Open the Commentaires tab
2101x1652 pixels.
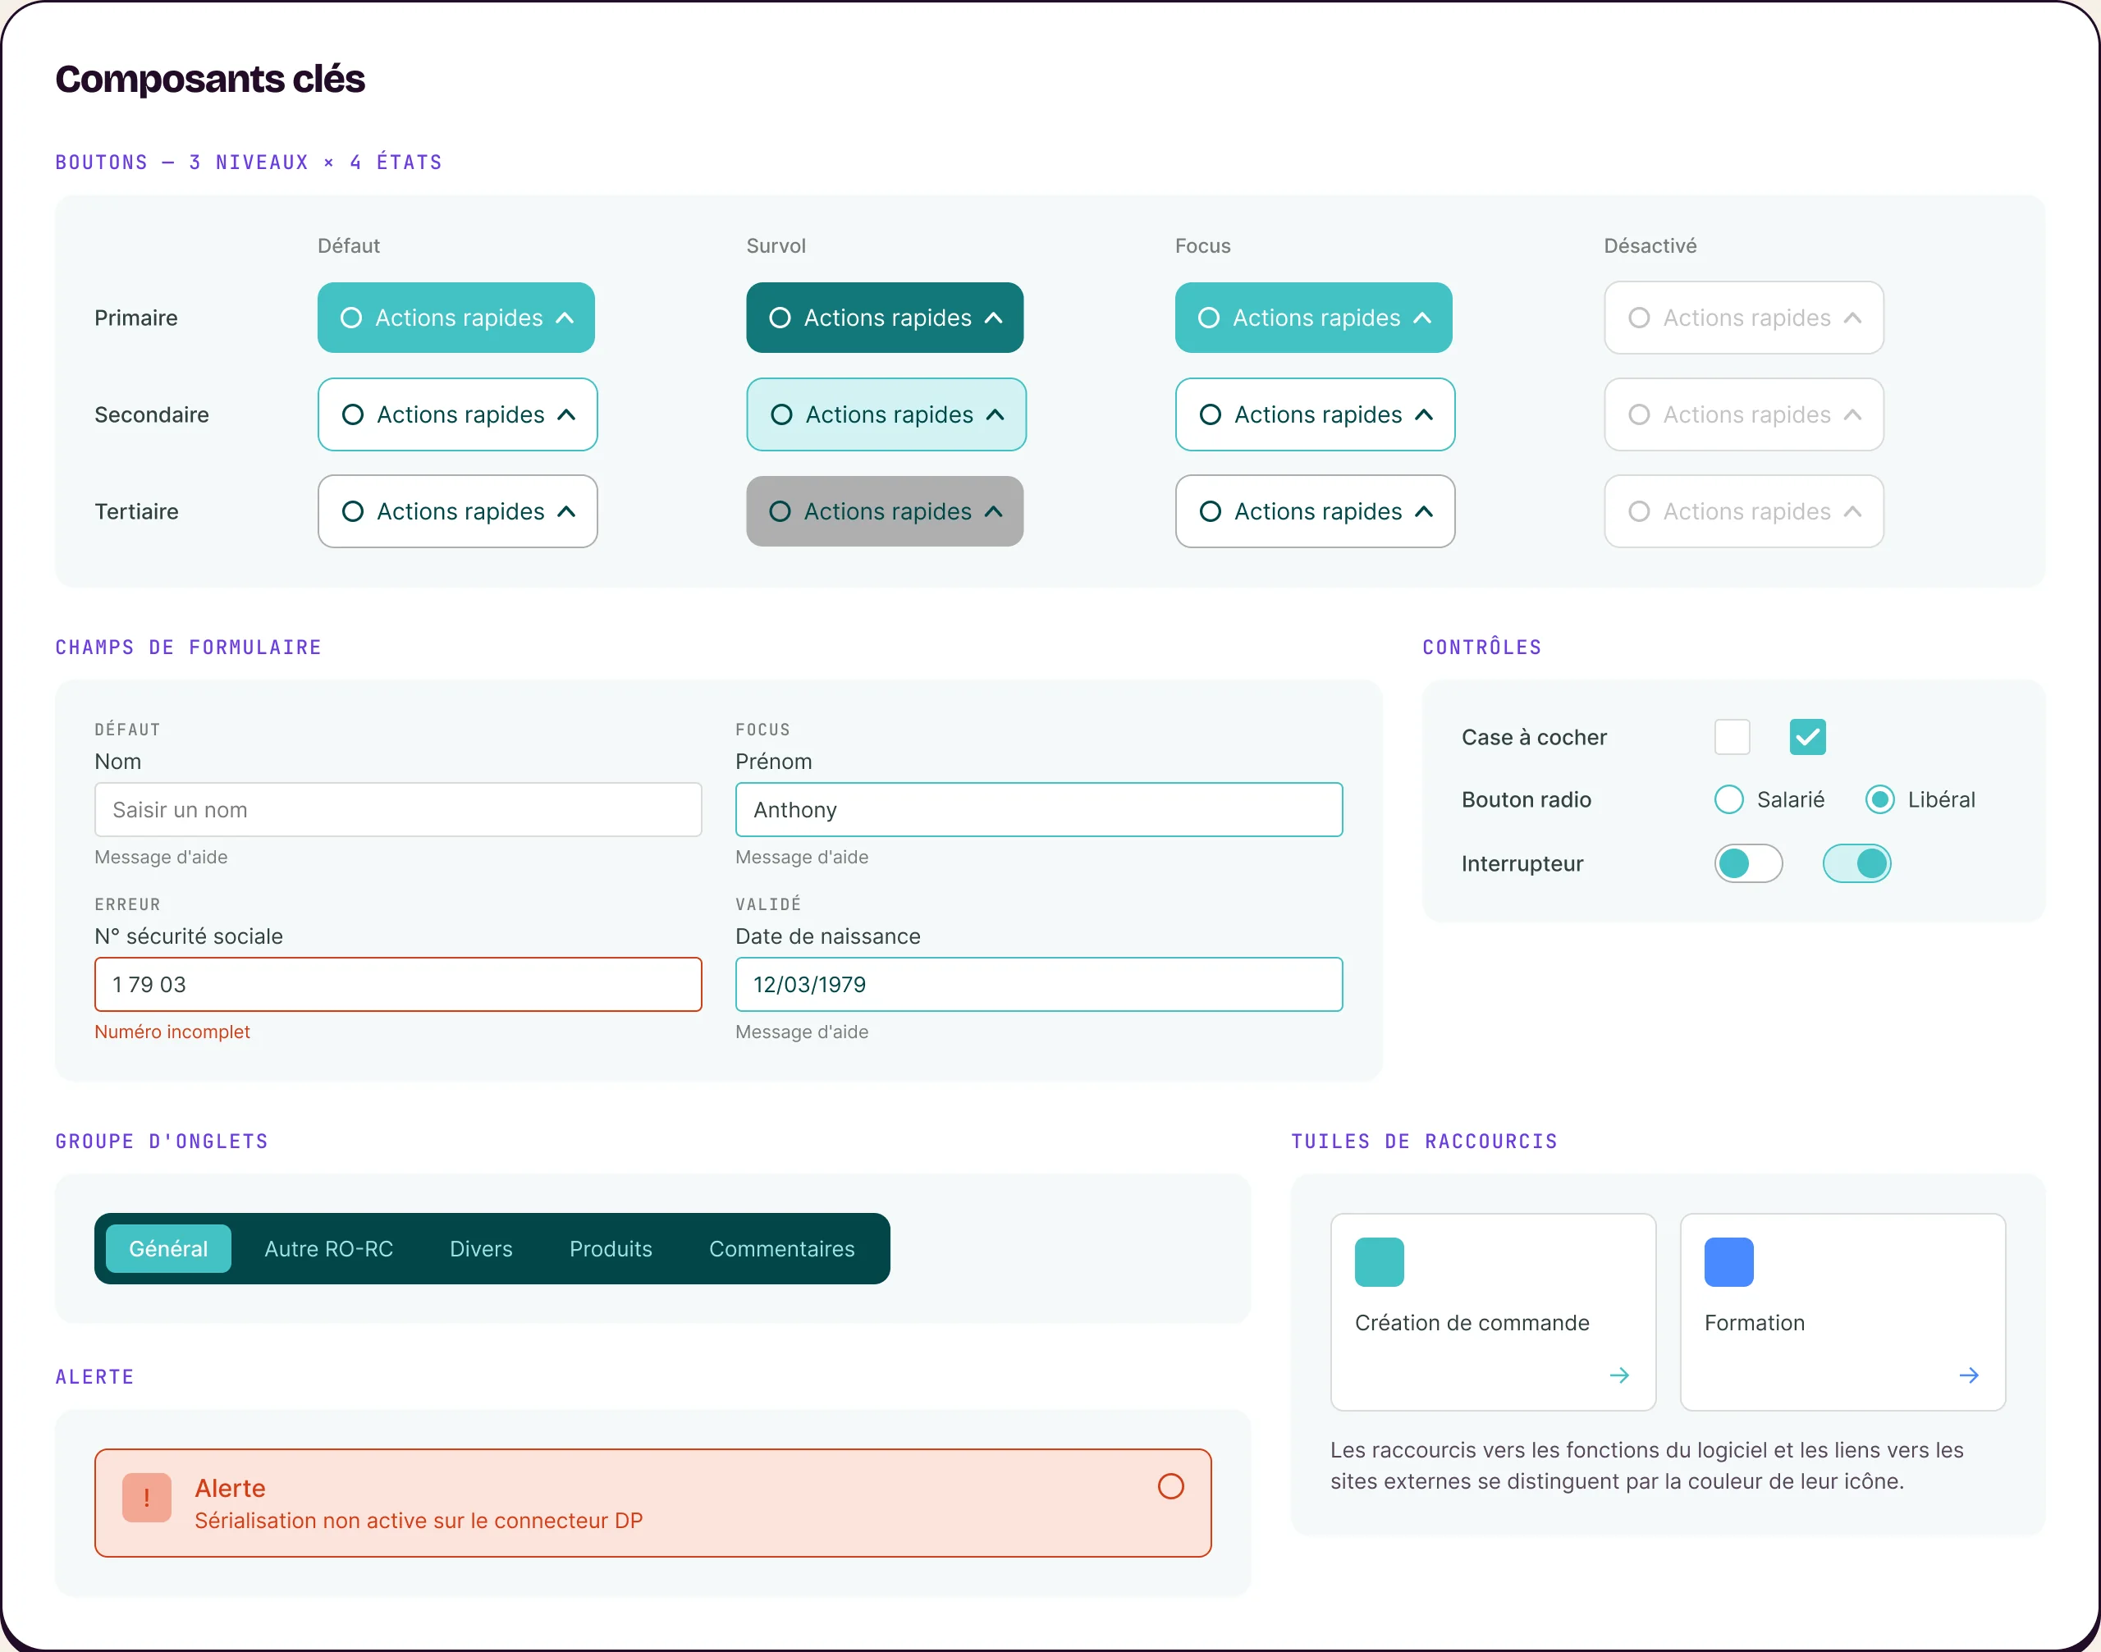point(781,1249)
